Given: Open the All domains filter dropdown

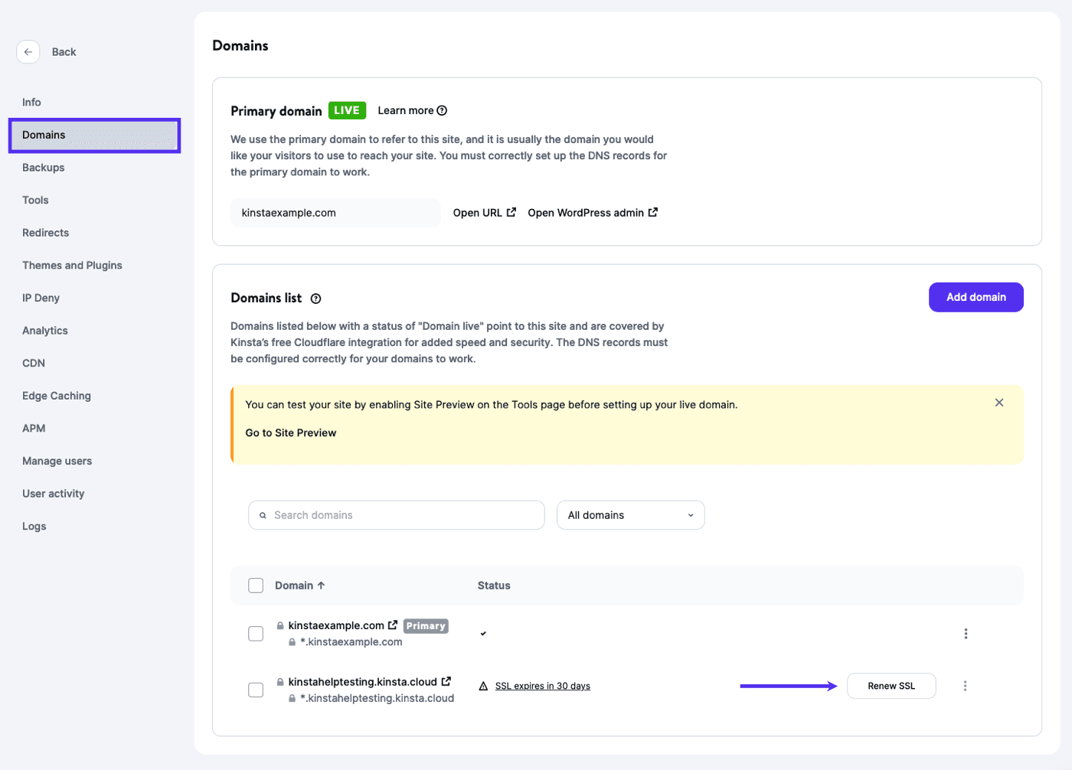Looking at the screenshot, I should coord(630,515).
